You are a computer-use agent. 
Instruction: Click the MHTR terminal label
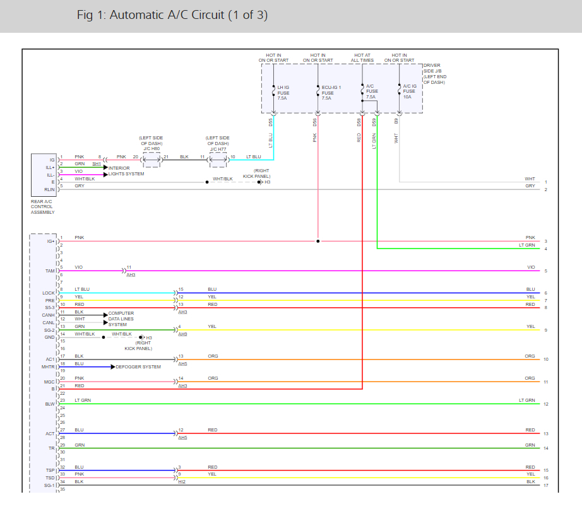(x=48, y=366)
